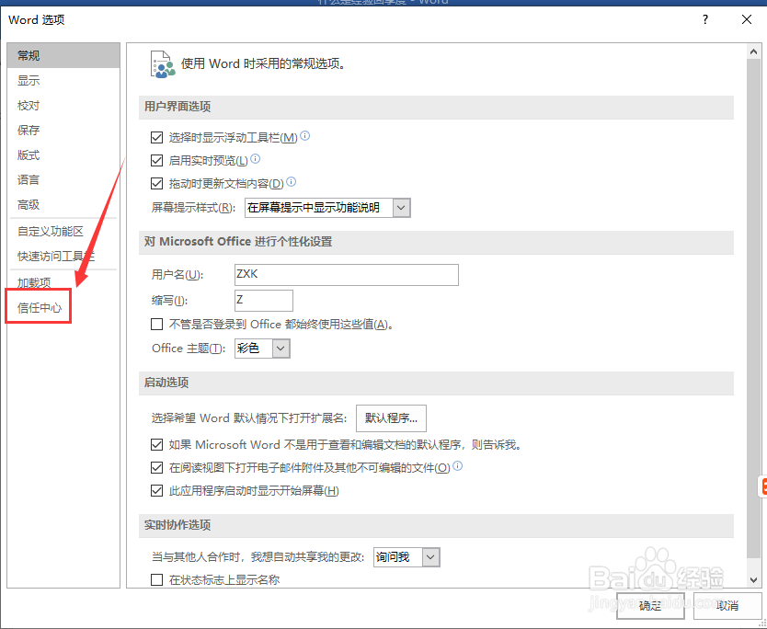Select 保存 in the sidebar
Screen dimensions: 767x629
63,130
